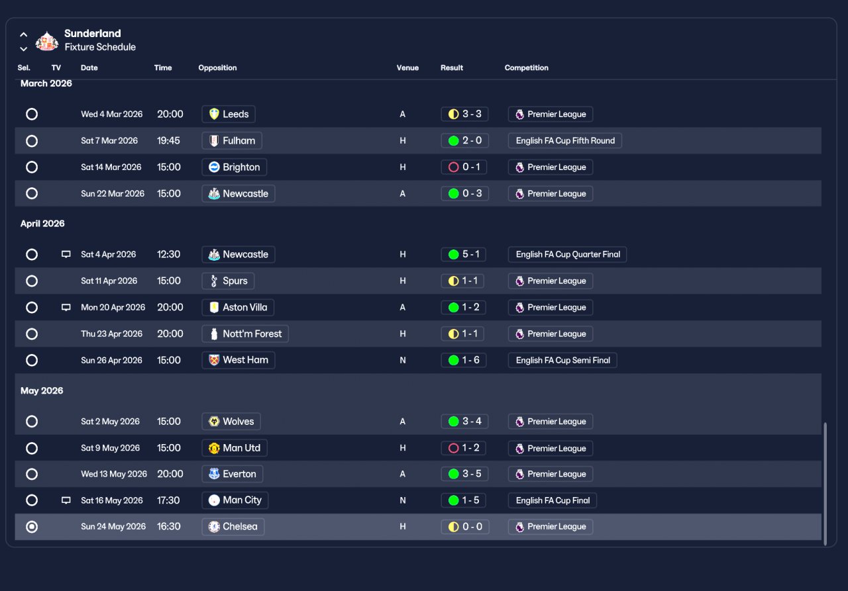Viewport: 848px width, 591px height.
Task: Click Man Utd club badge icon
Action: (214, 447)
